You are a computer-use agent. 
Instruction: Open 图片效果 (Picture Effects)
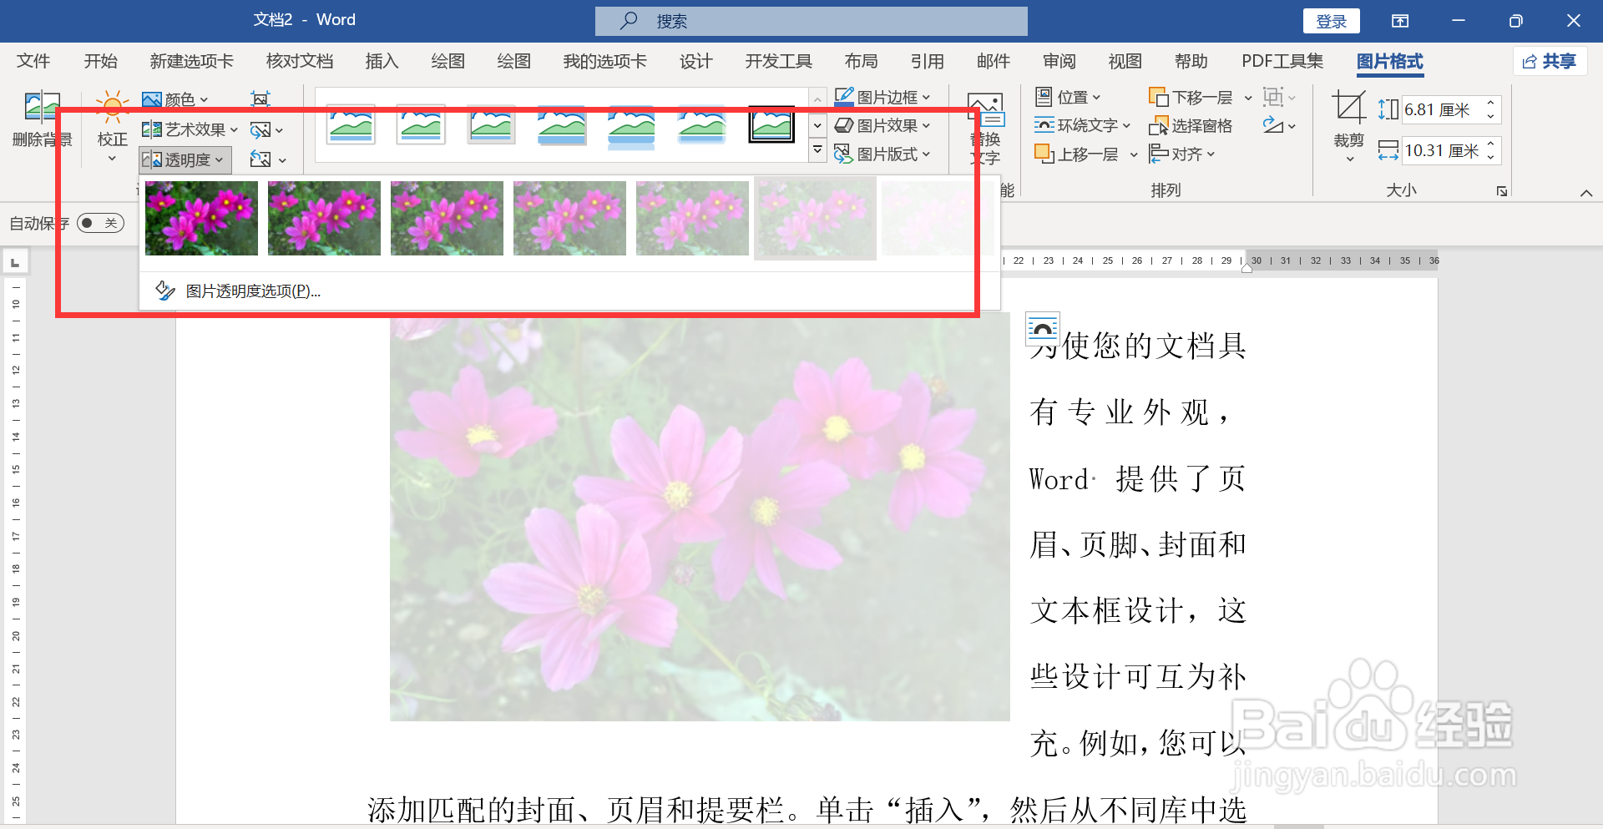click(x=883, y=125)
